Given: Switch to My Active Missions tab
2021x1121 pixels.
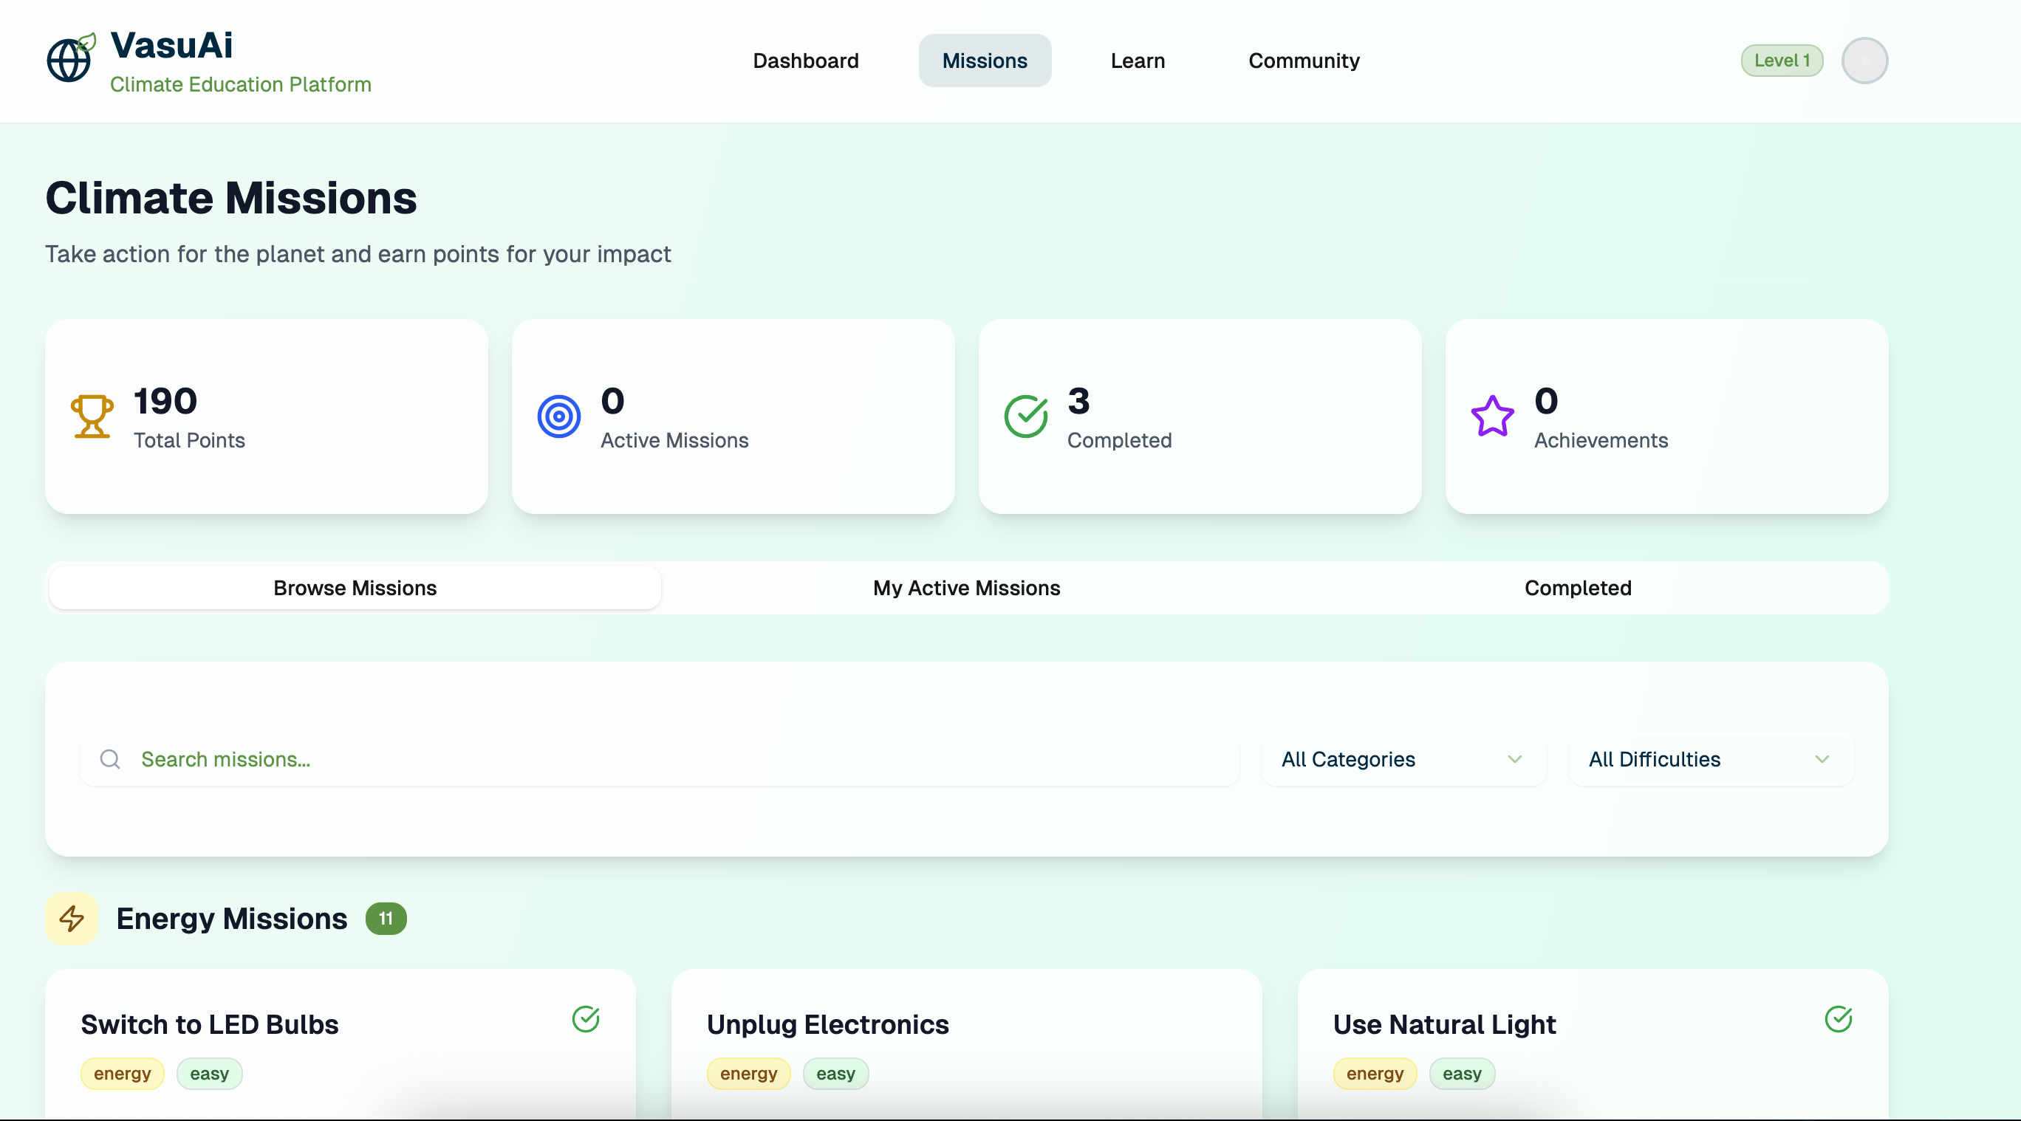Looking at the screenshot, I should 965,588.
